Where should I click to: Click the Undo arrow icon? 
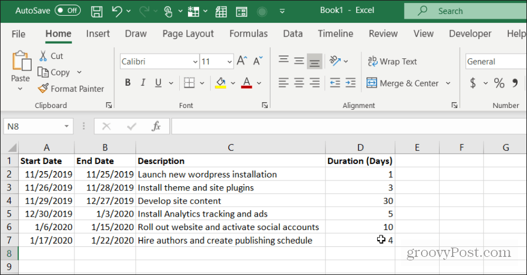coord(117,11)
